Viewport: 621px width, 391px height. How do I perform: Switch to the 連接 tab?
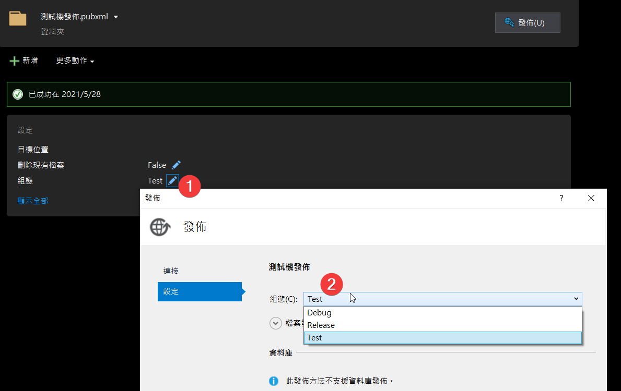point(171,271)
